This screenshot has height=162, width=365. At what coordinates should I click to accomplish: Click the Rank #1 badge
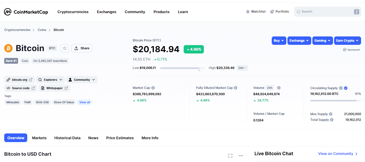click(x=11, y=61)
